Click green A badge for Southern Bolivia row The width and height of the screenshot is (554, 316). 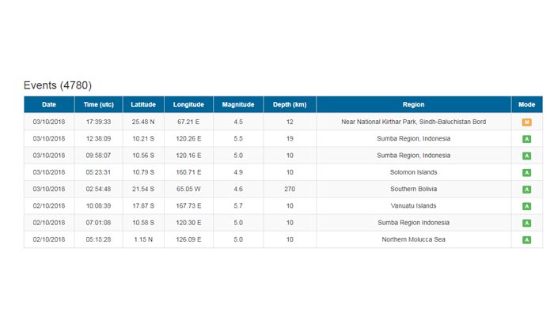click(x=526, y=190)
